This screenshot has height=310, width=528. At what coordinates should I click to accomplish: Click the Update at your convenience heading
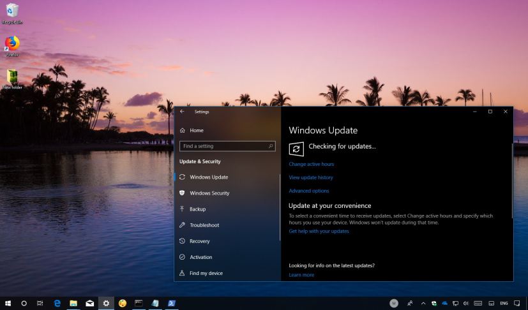pos(329,205)
